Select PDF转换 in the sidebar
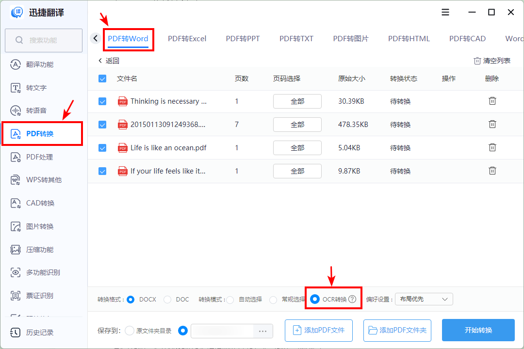Screen dimensions: 524x349 point(42,134)
